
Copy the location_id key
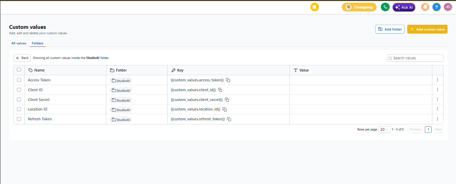coord(224,109)
